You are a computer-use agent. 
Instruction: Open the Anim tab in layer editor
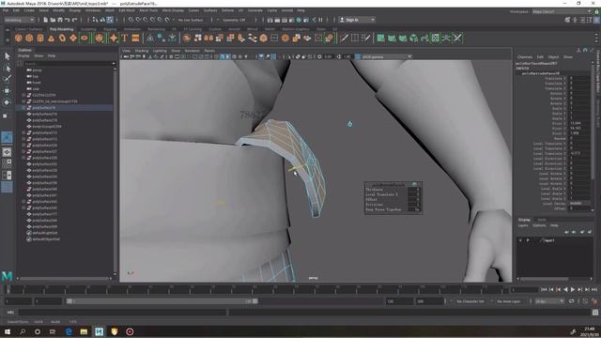(542, 220)
